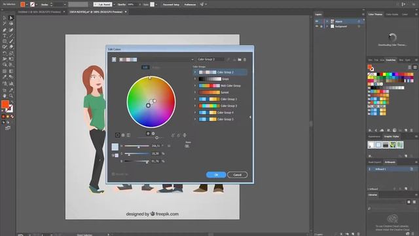419x236 pixels.
Task: Click the add color tool icon
Action: pyautogui.click(x=173, y=136)
